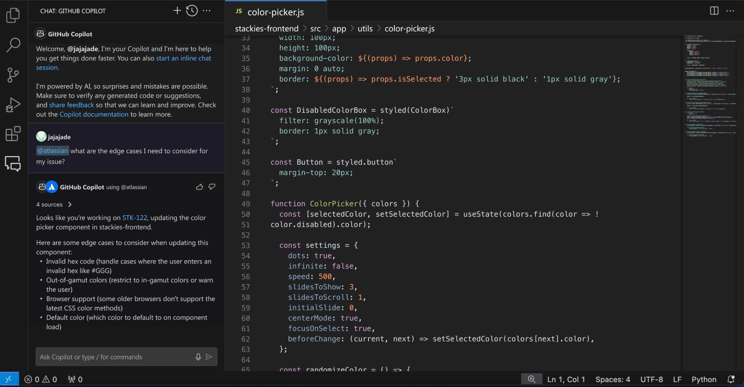Viewport: 744px width, 387px height.
Task: Open Copilot documentation link
Action: (94, 114)
